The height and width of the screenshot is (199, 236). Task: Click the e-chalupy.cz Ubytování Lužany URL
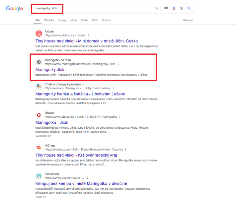tap(77, 88)
